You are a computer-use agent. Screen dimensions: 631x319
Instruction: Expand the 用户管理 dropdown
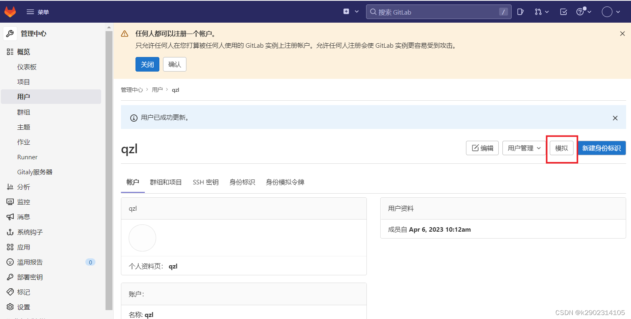pos(524,148)
